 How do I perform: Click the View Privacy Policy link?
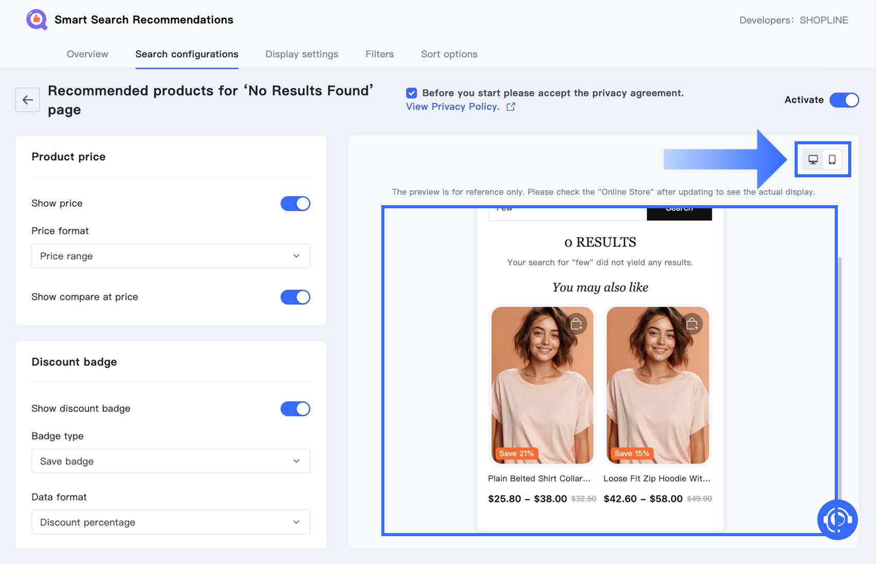(x=453, y=107)
